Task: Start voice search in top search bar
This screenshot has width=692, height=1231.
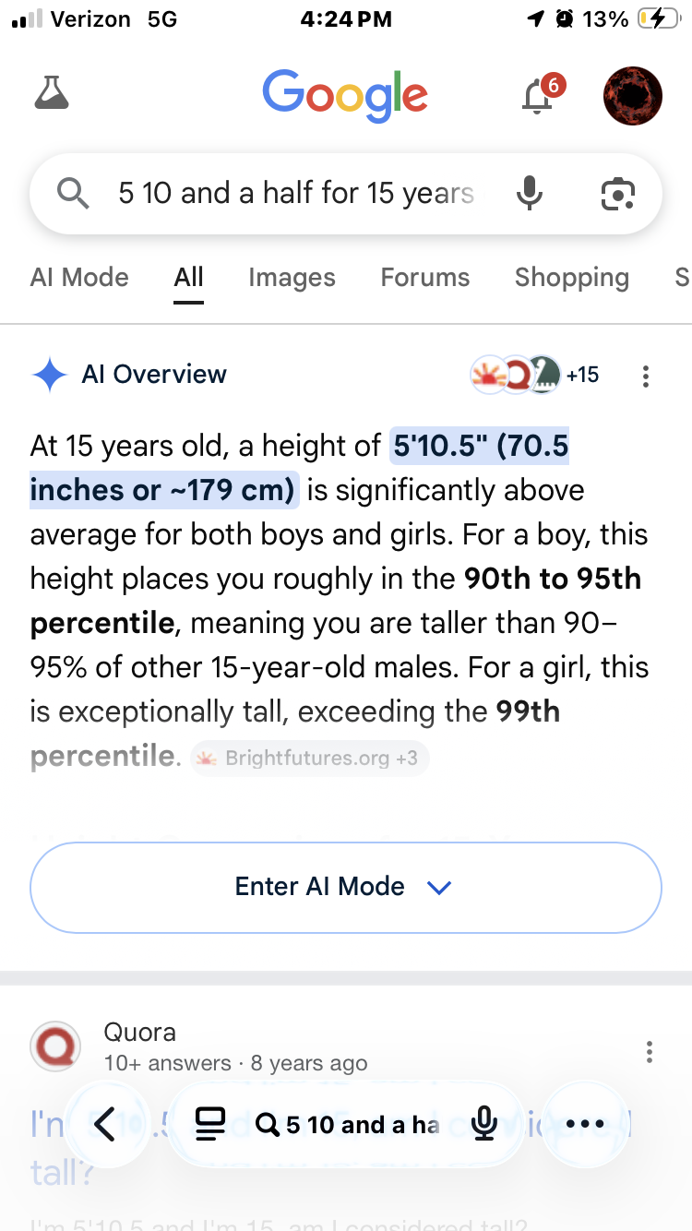Action: click(530, 194)
